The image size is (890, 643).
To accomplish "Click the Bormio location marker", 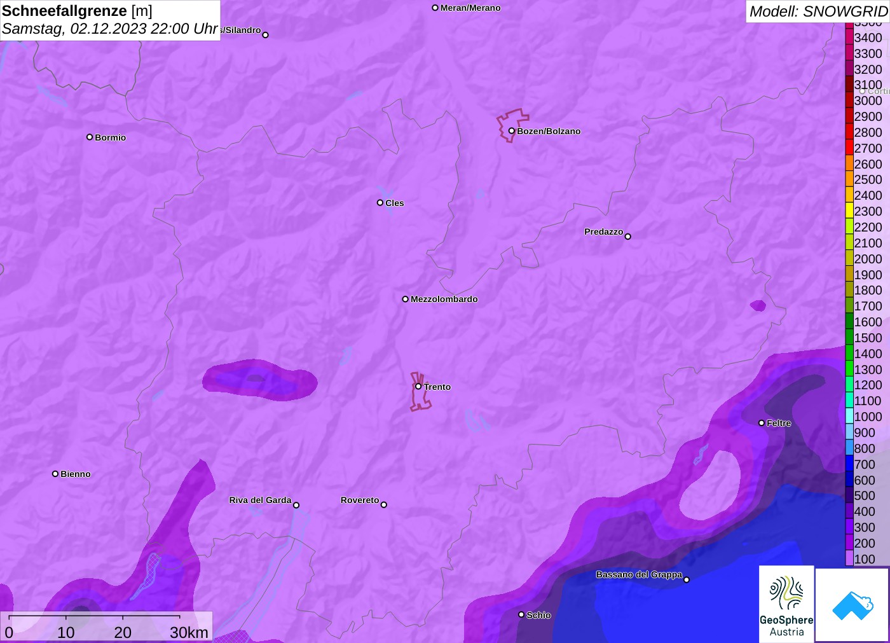I will click(x=90, y=137).
